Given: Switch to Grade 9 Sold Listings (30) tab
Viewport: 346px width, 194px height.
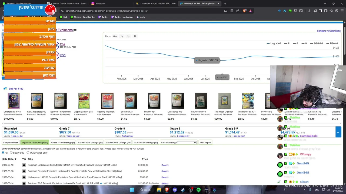Looking at the screenshot, I should tap(118, 143).
